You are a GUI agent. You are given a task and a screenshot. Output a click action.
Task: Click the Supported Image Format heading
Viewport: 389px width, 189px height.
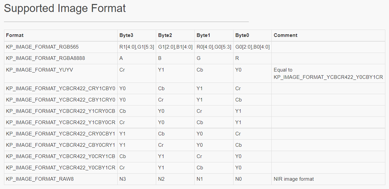click(65, 8)
